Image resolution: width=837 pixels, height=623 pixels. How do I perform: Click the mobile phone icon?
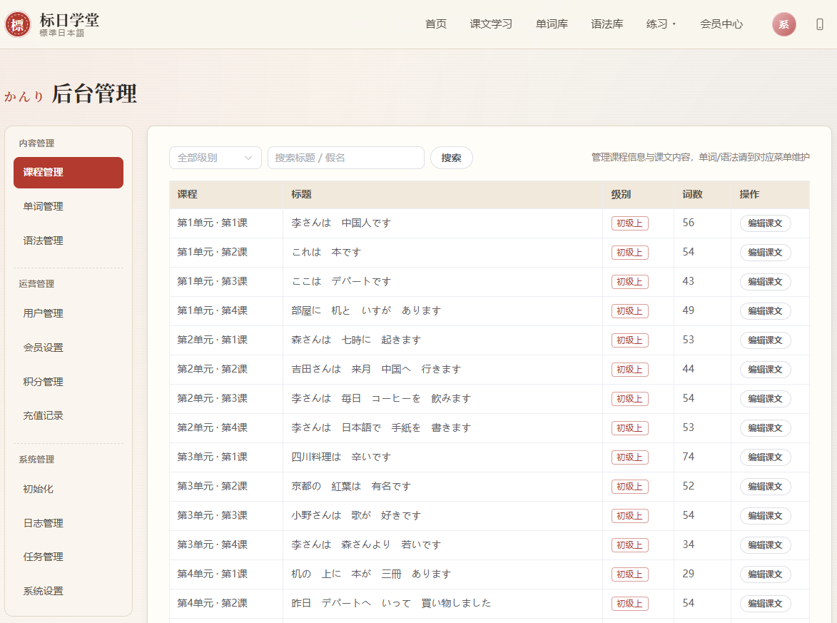coord(819,24)
